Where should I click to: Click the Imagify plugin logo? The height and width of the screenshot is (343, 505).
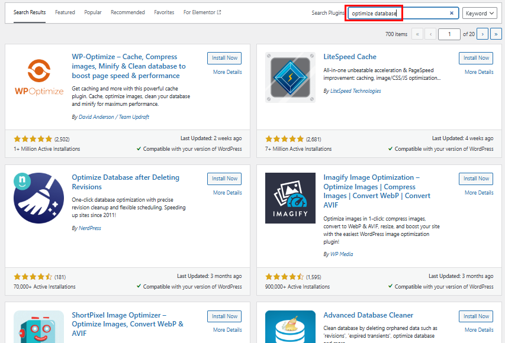pyautogui.click(x=290, y=198)
